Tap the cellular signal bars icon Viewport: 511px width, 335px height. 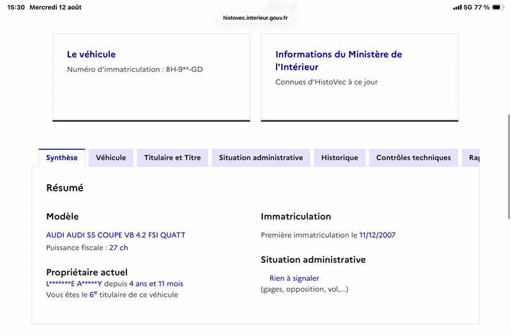(457, 7)
